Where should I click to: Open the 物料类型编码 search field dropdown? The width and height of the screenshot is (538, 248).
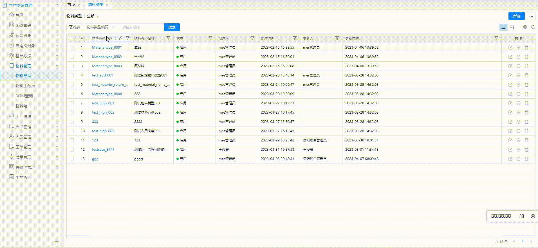point(100,27)
